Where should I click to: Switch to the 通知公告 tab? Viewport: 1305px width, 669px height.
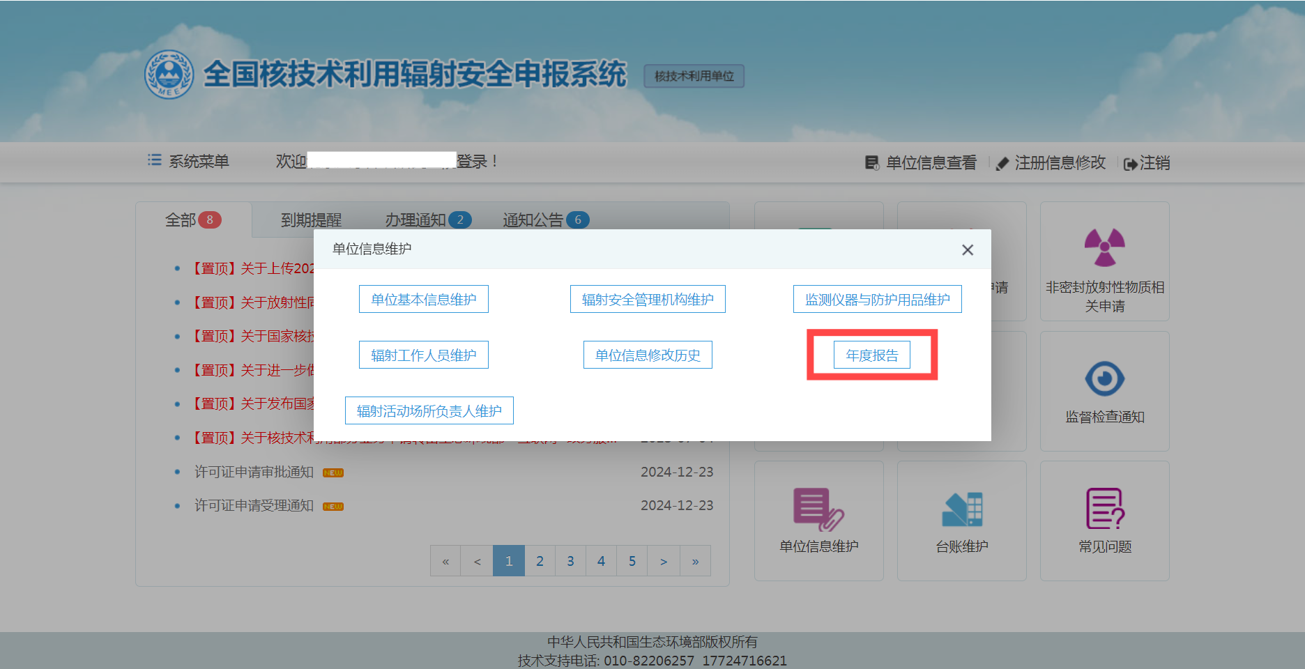533,220
